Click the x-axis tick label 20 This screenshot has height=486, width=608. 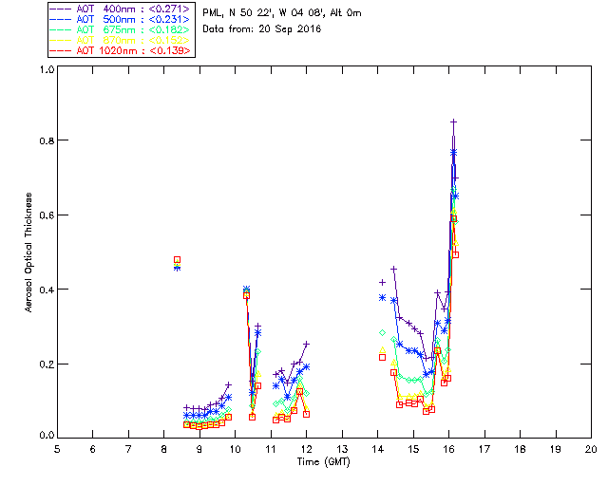coord(591,449)
